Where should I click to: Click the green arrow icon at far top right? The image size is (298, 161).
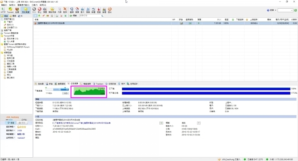point(296,10)
